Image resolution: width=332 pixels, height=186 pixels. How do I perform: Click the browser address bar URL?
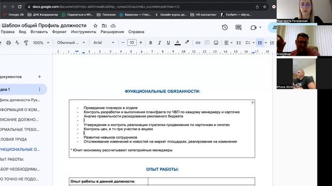pos(106,7)
